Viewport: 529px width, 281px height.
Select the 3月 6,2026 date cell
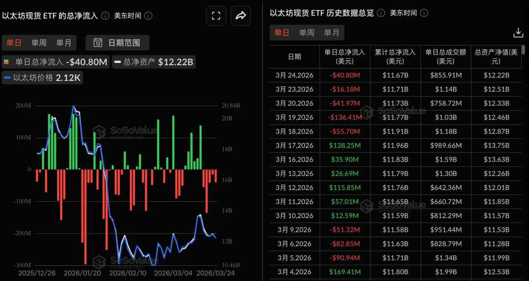294,244
